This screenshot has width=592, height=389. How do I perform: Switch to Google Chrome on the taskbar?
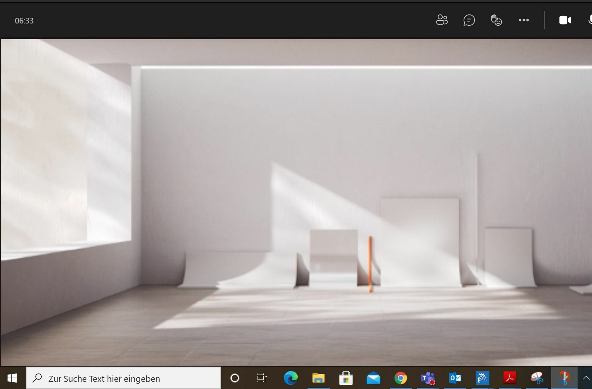(401, 378)
